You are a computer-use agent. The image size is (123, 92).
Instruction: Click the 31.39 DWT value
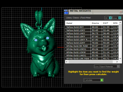(106, 27)
